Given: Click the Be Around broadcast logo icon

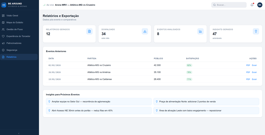Looking at the screenshot, I should pyautogui.click(x=4, y=5).
